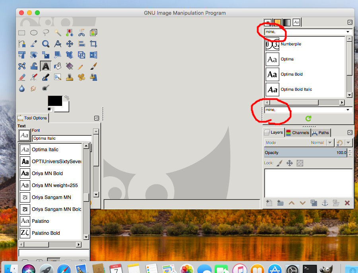Image resolution: width=358 pixels, height=273 pixels.
Task: Open the Gradients tab in top dock
Action: [287, 22]
